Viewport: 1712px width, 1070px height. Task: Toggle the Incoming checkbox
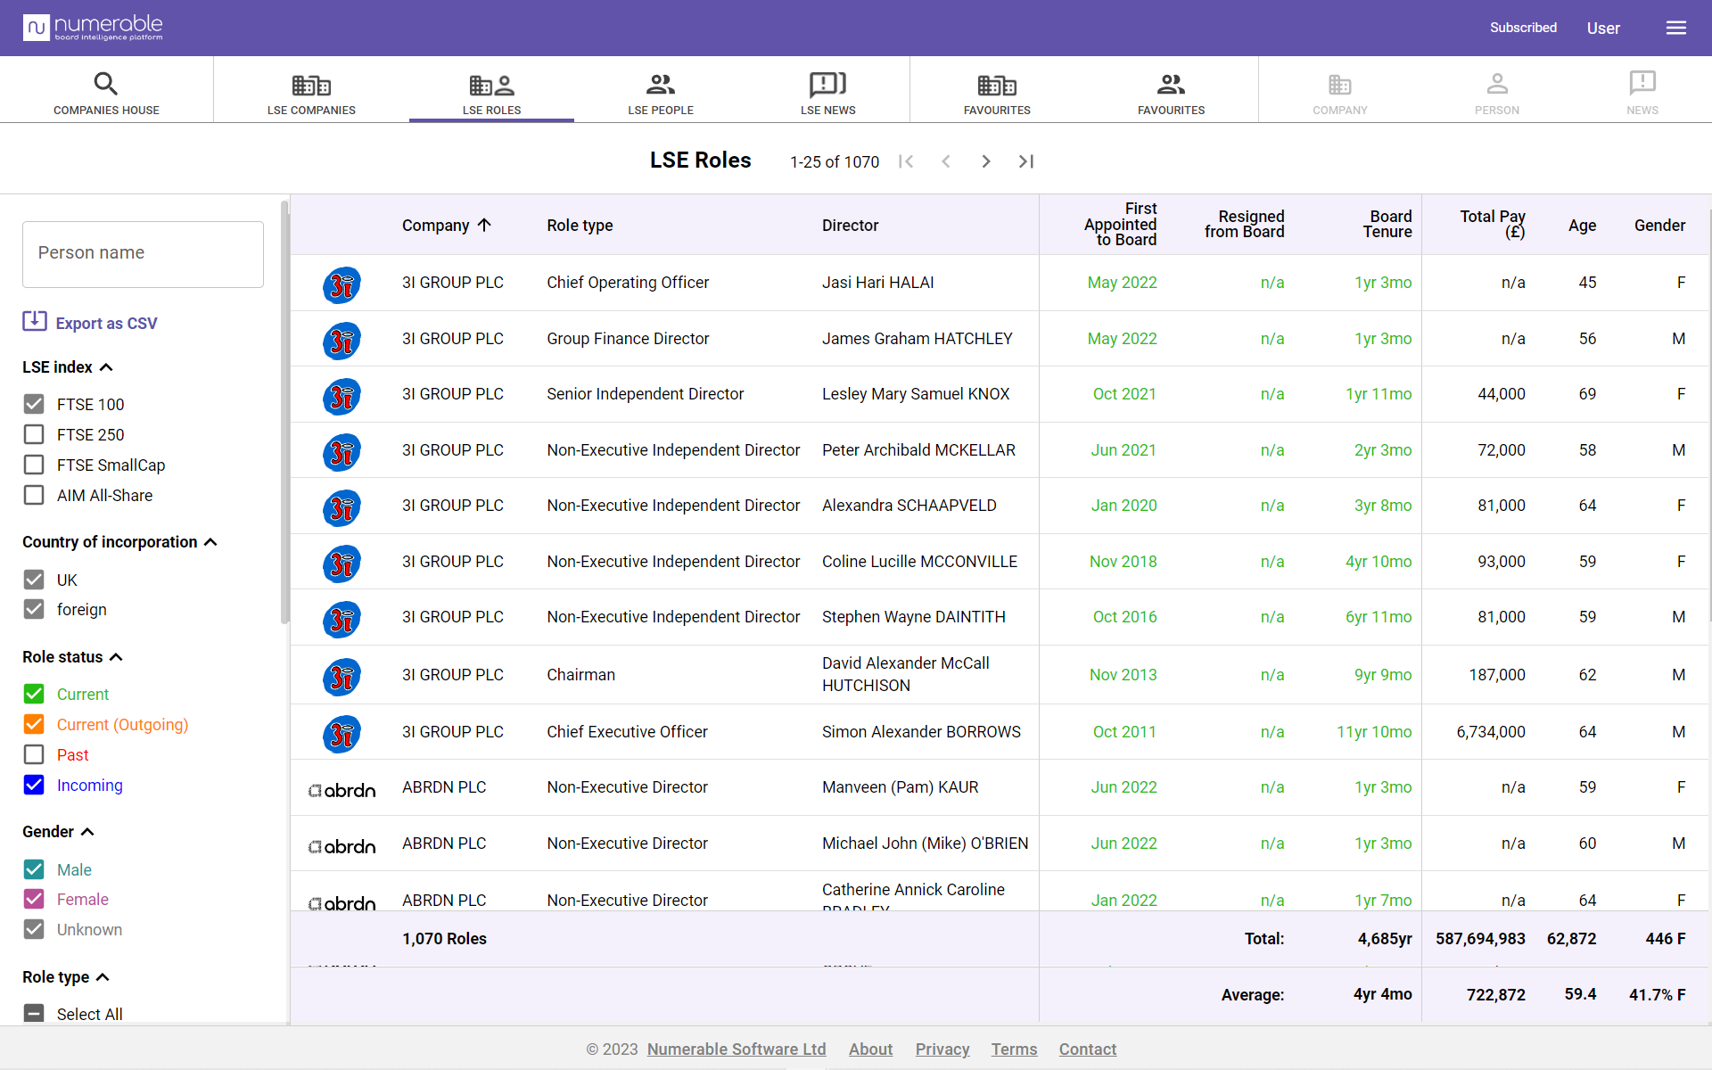tap(34, 785)
